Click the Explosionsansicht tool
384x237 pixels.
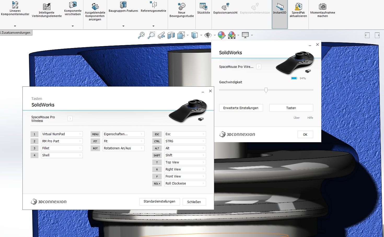[x=225, y=9]
